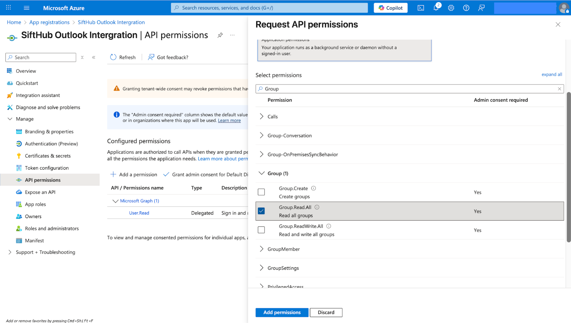Viewport: 571px width, 323px height.
Task: Click the permissions panel vertical scrollbar
Action: pos(569,167)
